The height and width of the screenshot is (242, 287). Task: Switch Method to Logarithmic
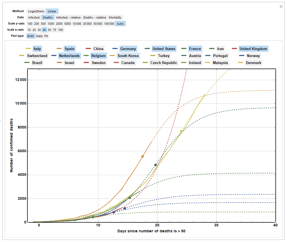pos(36,11)
